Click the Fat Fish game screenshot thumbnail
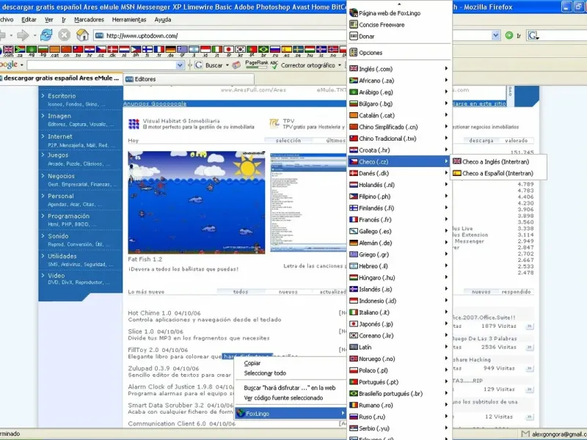This screenshot has height=440, width=587. 197,202
